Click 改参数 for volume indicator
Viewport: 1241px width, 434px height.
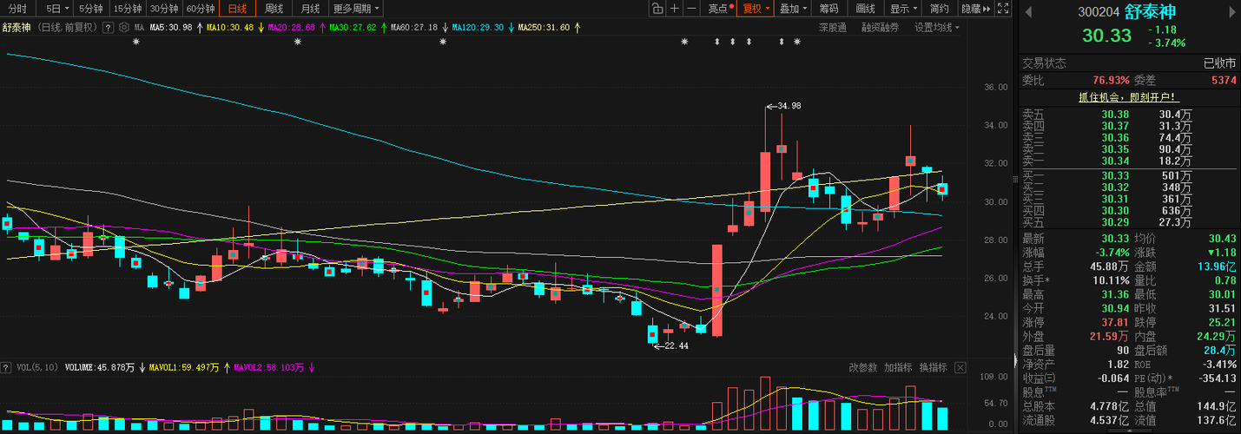click(863, 368)
